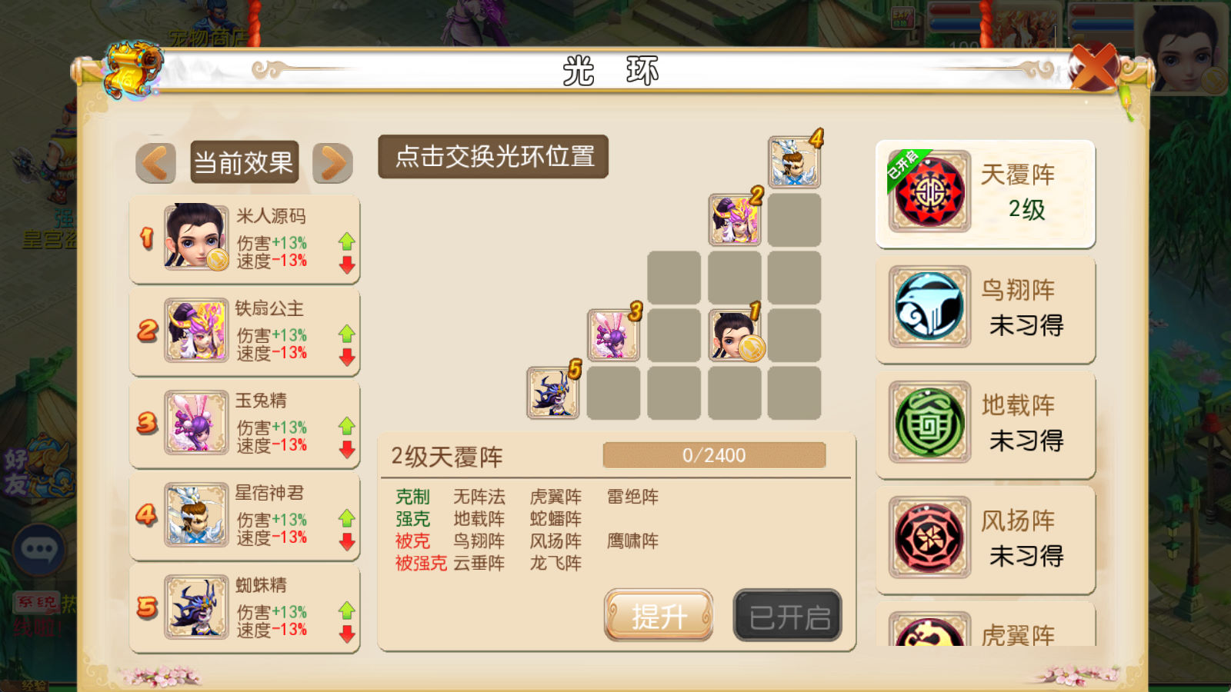Click the previous effect left arrow
The width and height of the screenshot is (1231, 692).
(155, 163)
